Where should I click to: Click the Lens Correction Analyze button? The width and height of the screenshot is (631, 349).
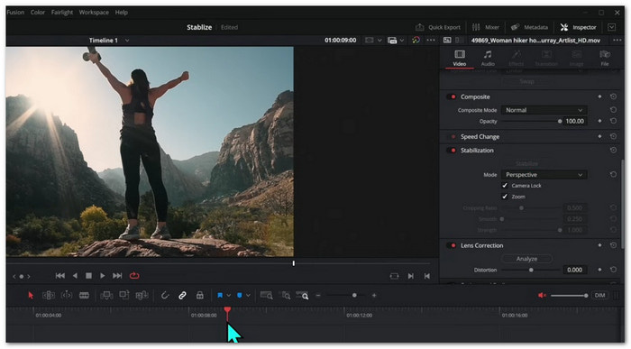point(526,259)
